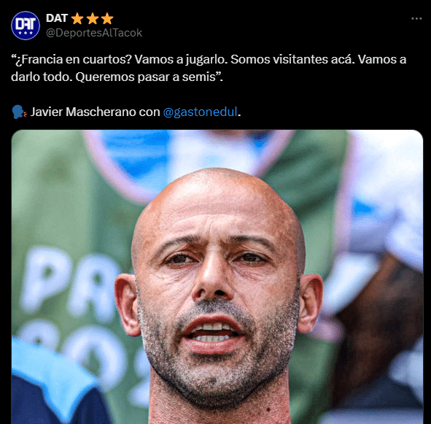Click the light-blue collar in the photo
431x424 pixels.
tap(50, 366)
